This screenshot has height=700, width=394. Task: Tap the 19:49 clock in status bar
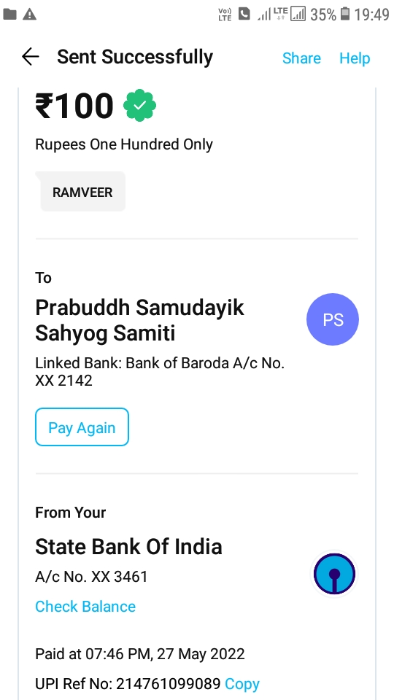tap(371, 15)
